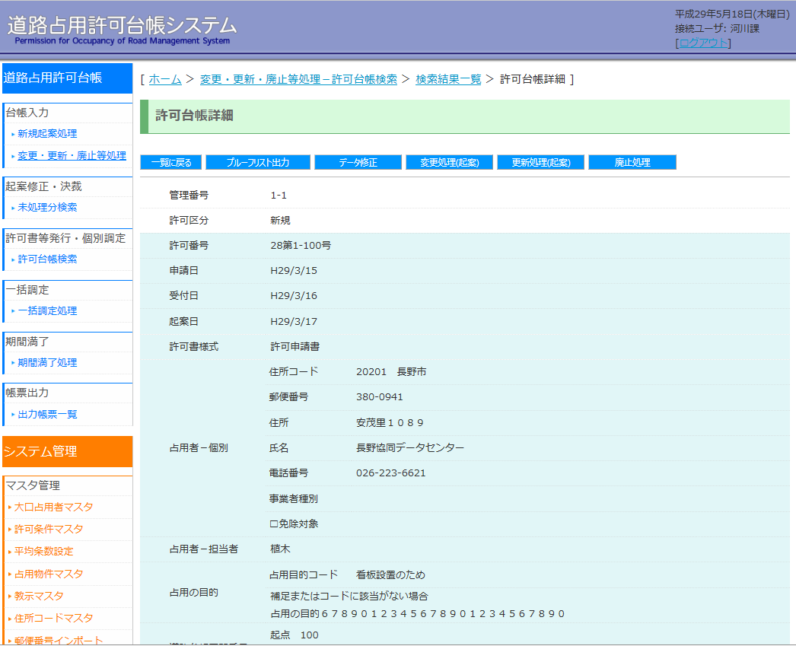Select the 住所 value 安茂里１０８９
The height and width of the screenshot is (646, 796).
390,423
